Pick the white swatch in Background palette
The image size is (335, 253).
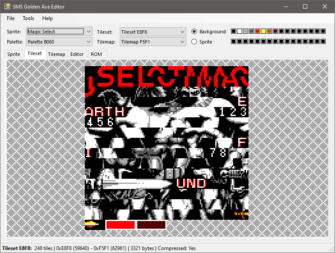240,31
